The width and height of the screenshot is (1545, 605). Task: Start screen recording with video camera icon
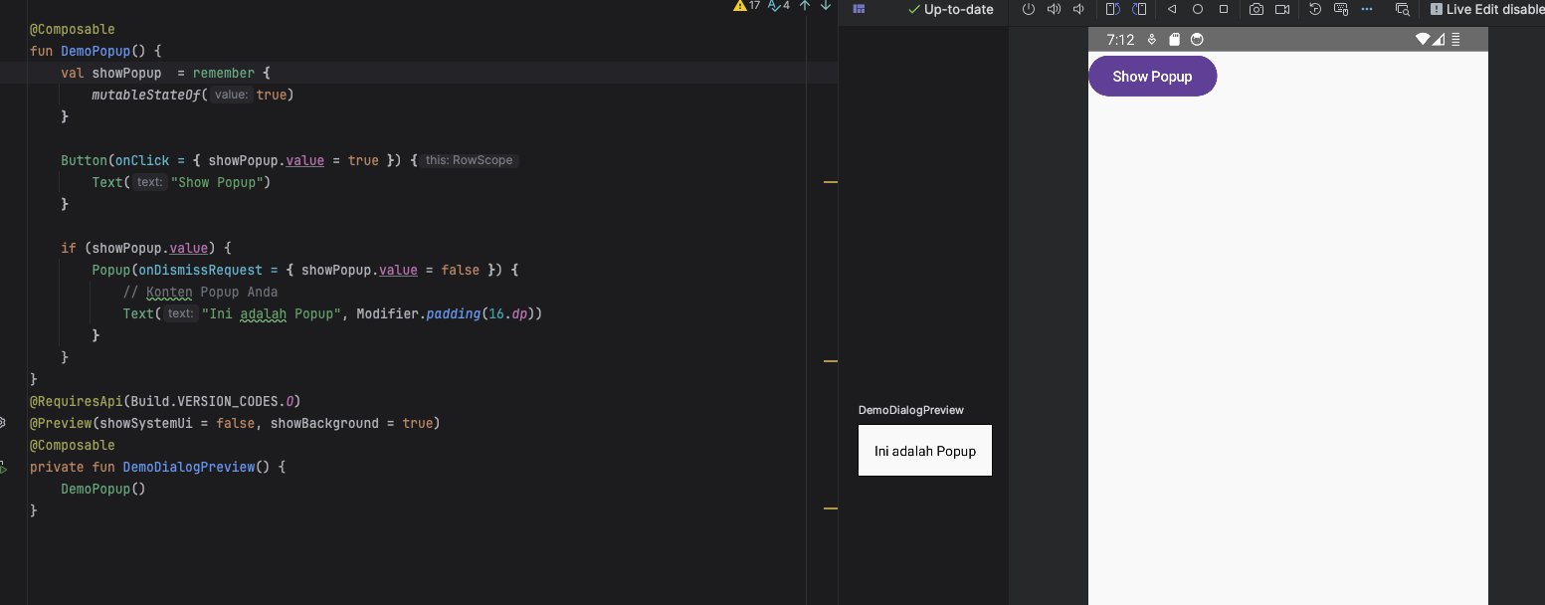tap(1282, 9)
